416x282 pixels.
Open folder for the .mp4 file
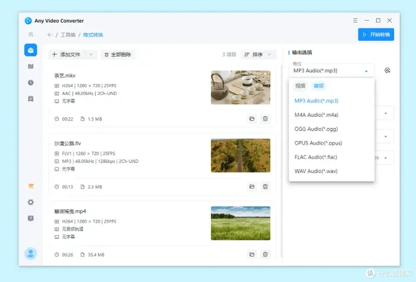coord(252,254)
